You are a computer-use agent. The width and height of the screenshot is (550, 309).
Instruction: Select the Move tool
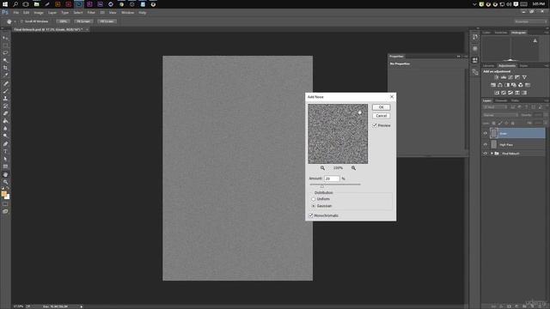tap(5, 38)
